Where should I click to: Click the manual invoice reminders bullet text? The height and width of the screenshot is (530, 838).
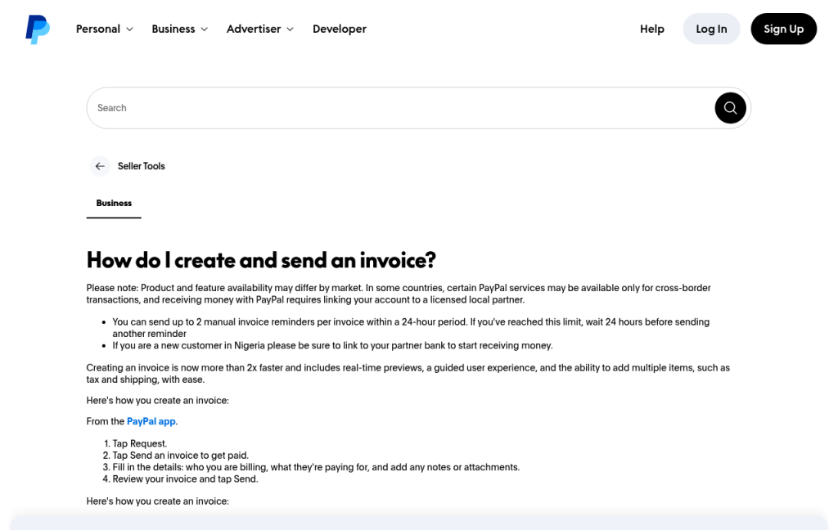coord(411,327)
